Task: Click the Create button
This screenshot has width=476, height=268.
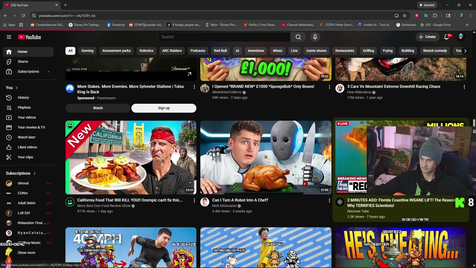Action: coord(427,37)
